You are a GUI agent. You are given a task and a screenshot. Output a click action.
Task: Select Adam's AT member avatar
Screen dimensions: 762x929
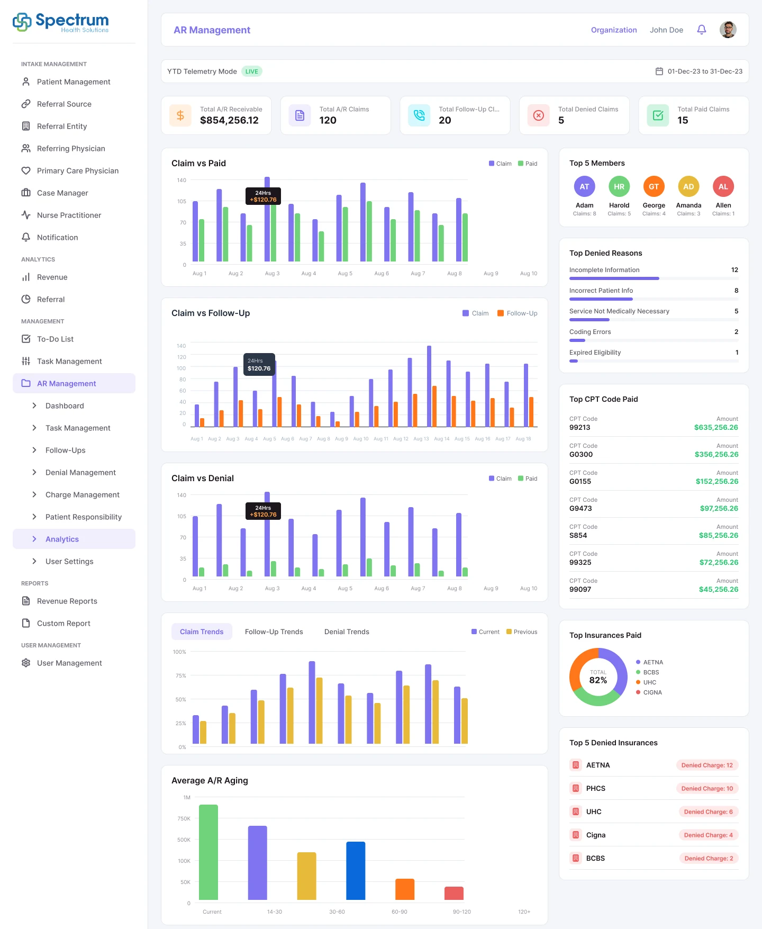pyautogui.click(x=584, y=186)
